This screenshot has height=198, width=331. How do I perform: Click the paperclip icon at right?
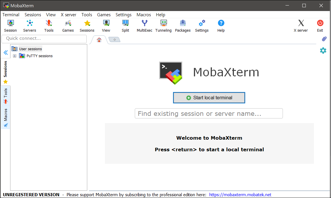(x=324, y=39)
